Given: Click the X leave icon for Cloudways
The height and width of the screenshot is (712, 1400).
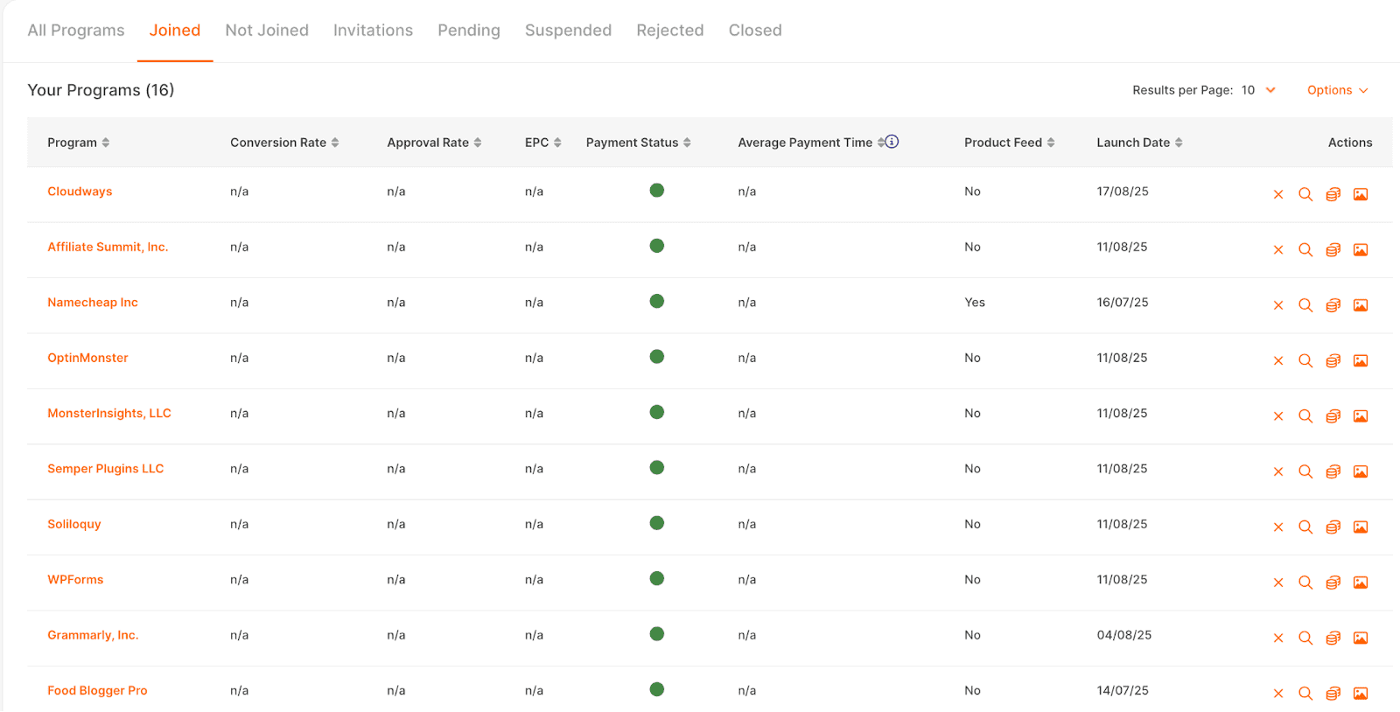Looking at the screenshot, I should pos(1278,194).
